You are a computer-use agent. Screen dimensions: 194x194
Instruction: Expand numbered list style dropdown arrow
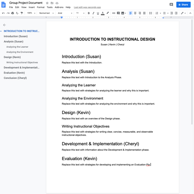[x=161, y=13]
